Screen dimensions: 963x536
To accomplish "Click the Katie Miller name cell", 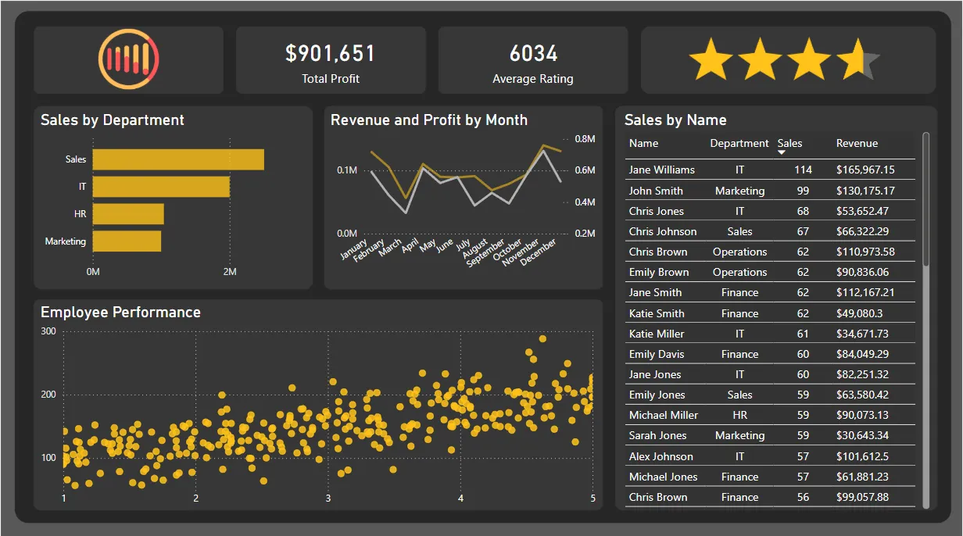I will point(657,334).
